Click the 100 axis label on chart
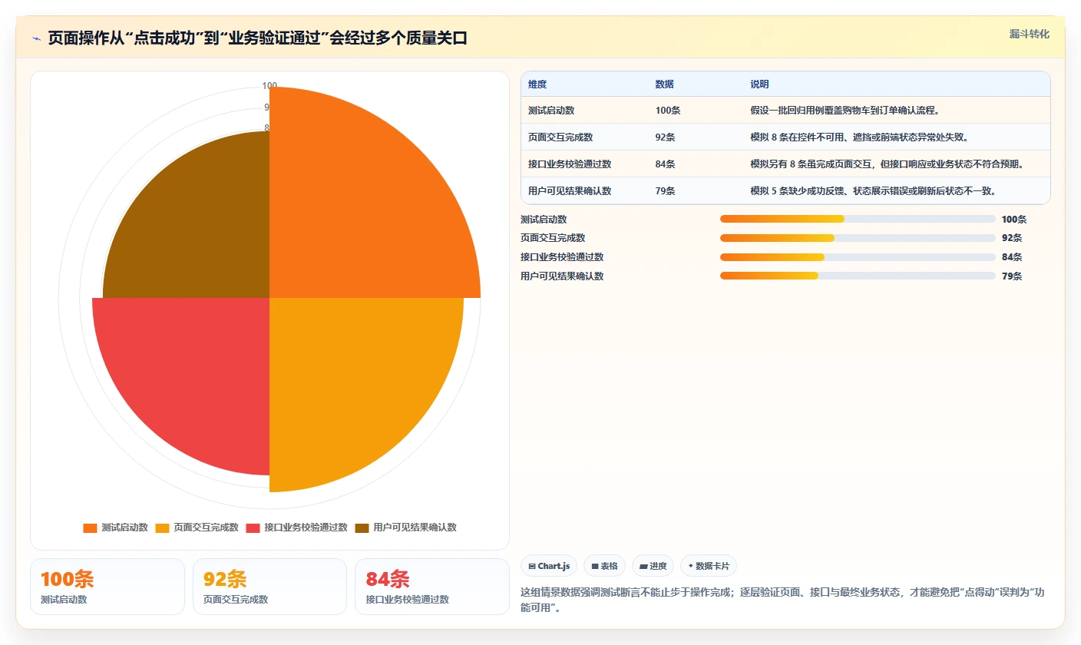This screenshot has width=1081, height=645. coord(269,86)
